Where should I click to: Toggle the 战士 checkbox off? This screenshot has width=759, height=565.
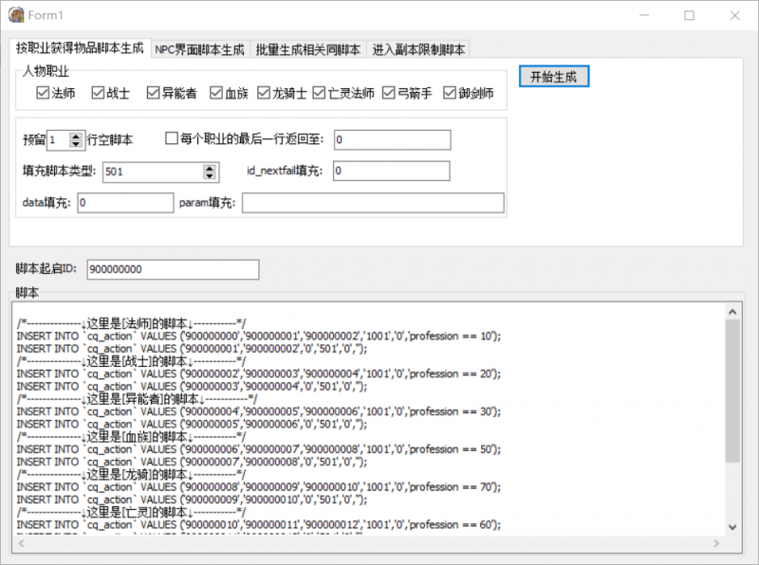point(97,92)
